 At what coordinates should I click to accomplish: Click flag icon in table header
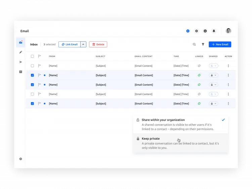[x=39, y=56]
